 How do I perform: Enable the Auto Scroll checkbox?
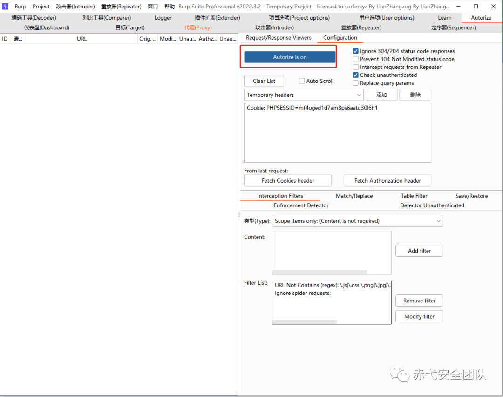pyautogui.click(x=301, y=81)
